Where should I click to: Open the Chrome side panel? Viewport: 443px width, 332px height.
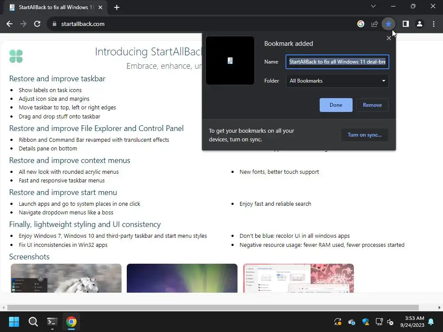406,24
